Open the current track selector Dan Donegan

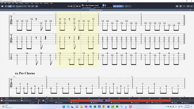(91, 5)
